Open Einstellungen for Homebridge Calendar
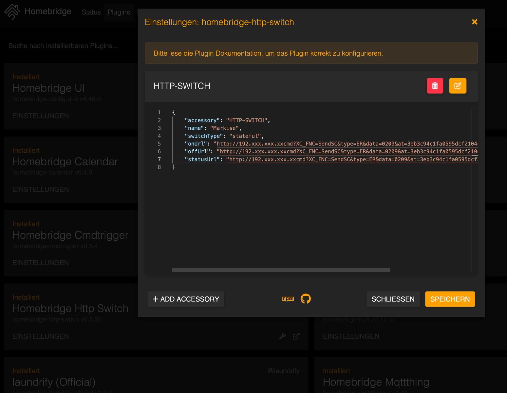 pyautogui.click(x=41, y=189)
